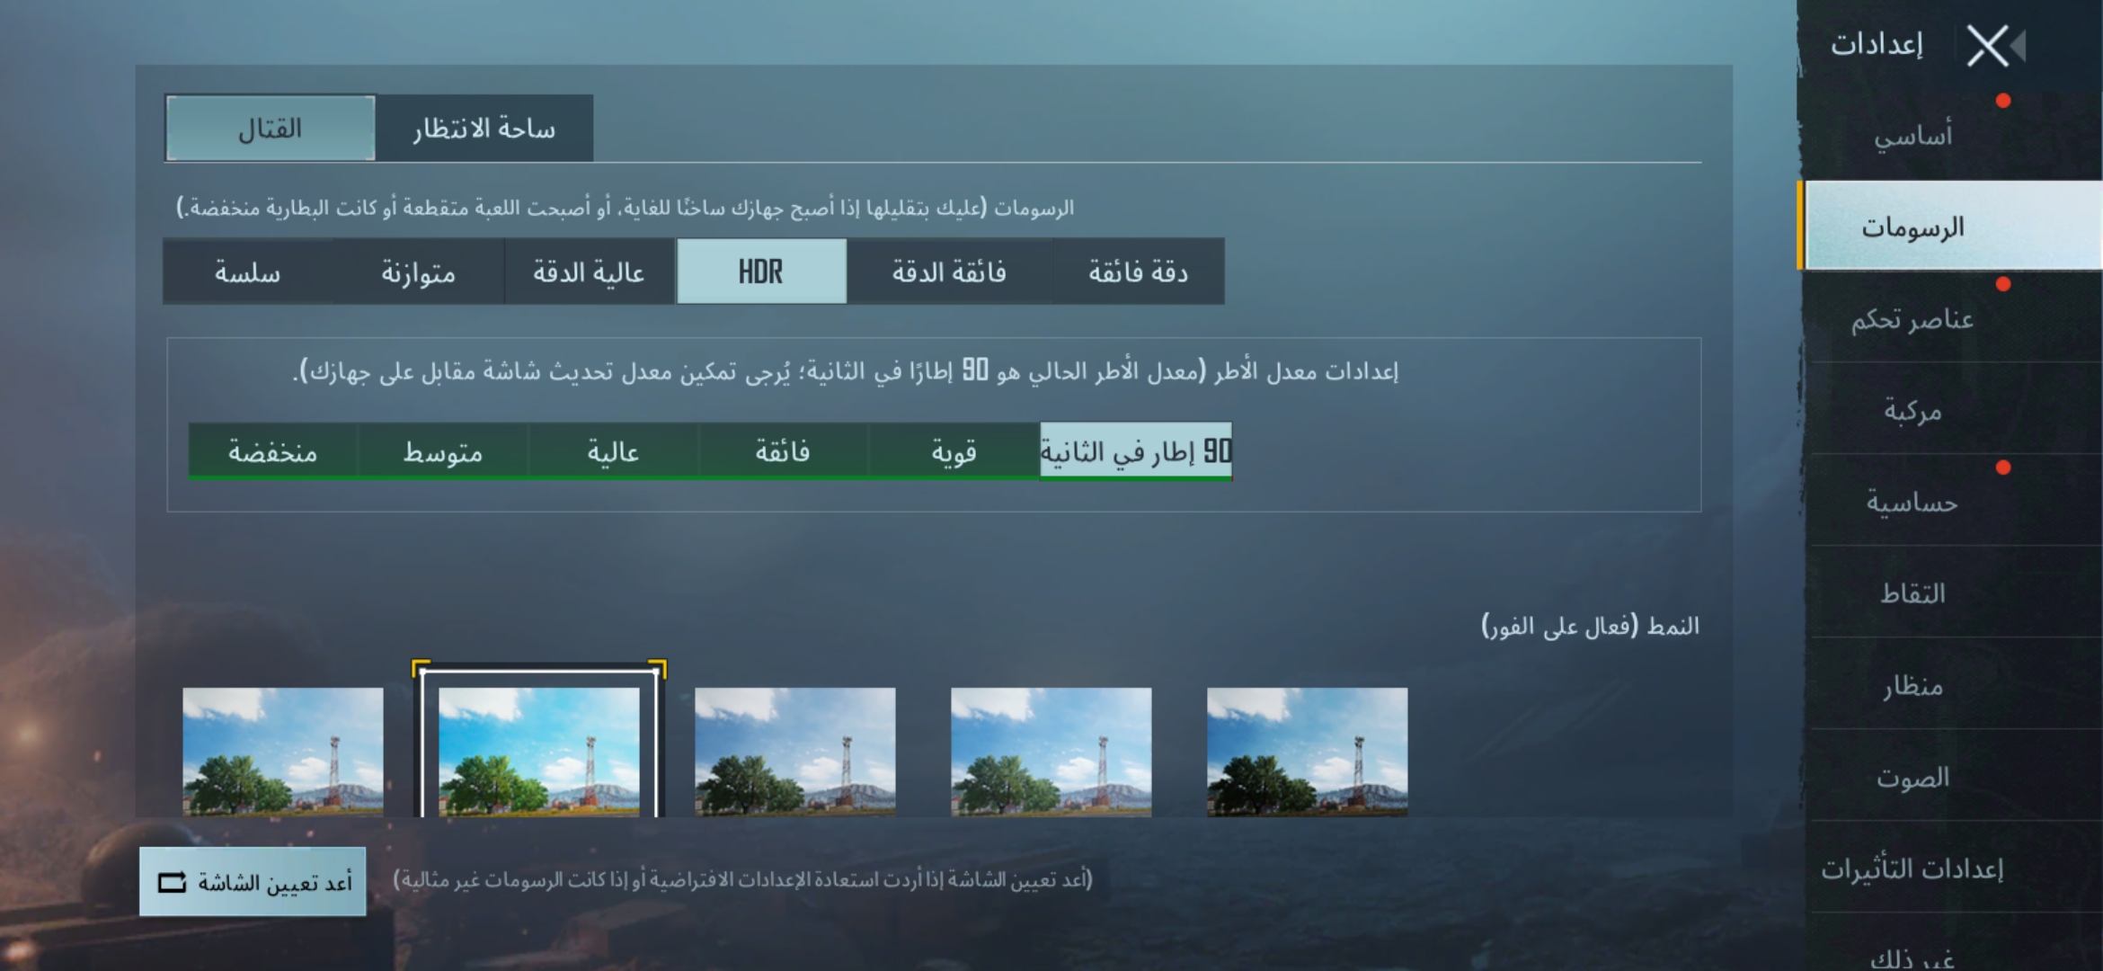Viewport: 2103px width, 971px height.
Task: Open the عناصر تحكم controls section
Action: 1912,318
